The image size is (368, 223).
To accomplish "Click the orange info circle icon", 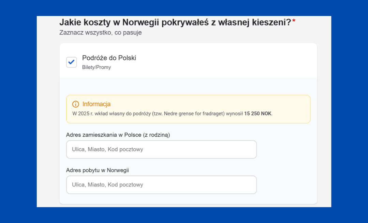I will point(76,104).
